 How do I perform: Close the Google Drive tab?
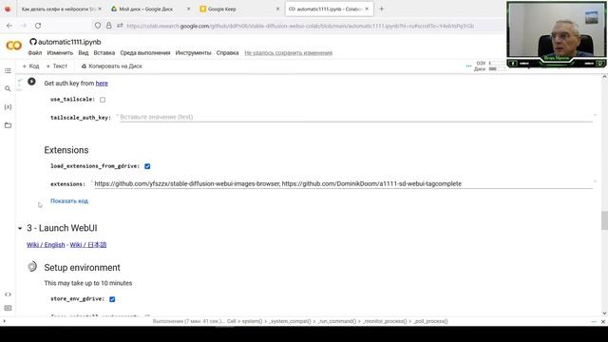(x=188, y=9)
